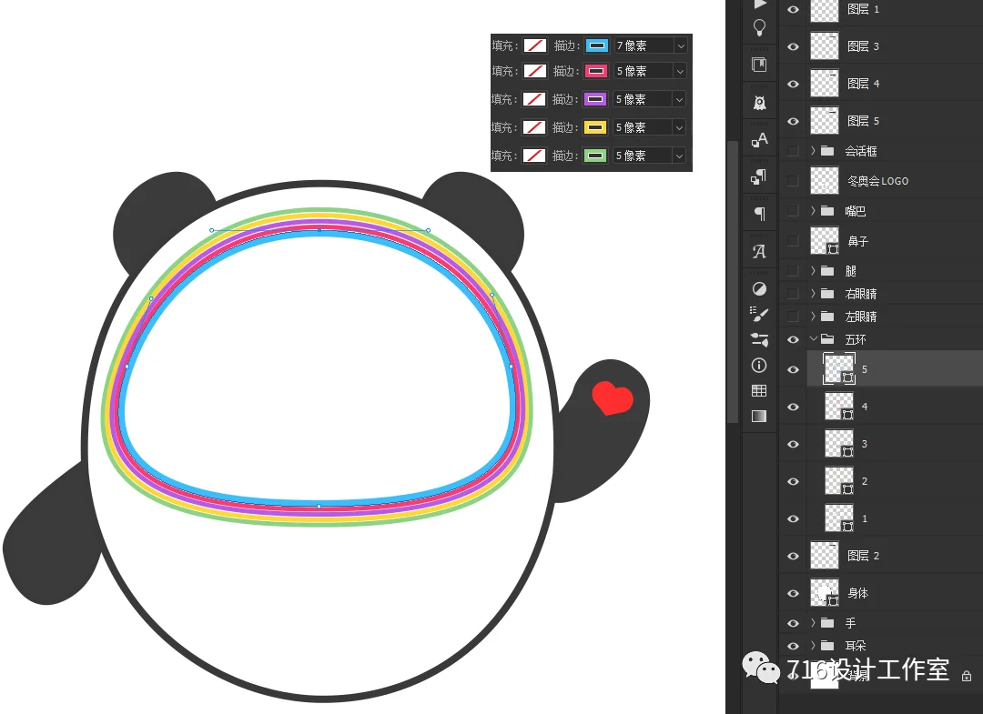Expand the 会话框 layer group
983x714 pixels.
813,151
